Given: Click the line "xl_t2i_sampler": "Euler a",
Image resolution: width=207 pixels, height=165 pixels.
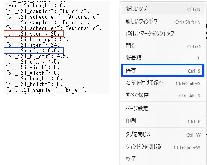Looking at the screenshot, I should pyautogui.click(x=48, y=11).
